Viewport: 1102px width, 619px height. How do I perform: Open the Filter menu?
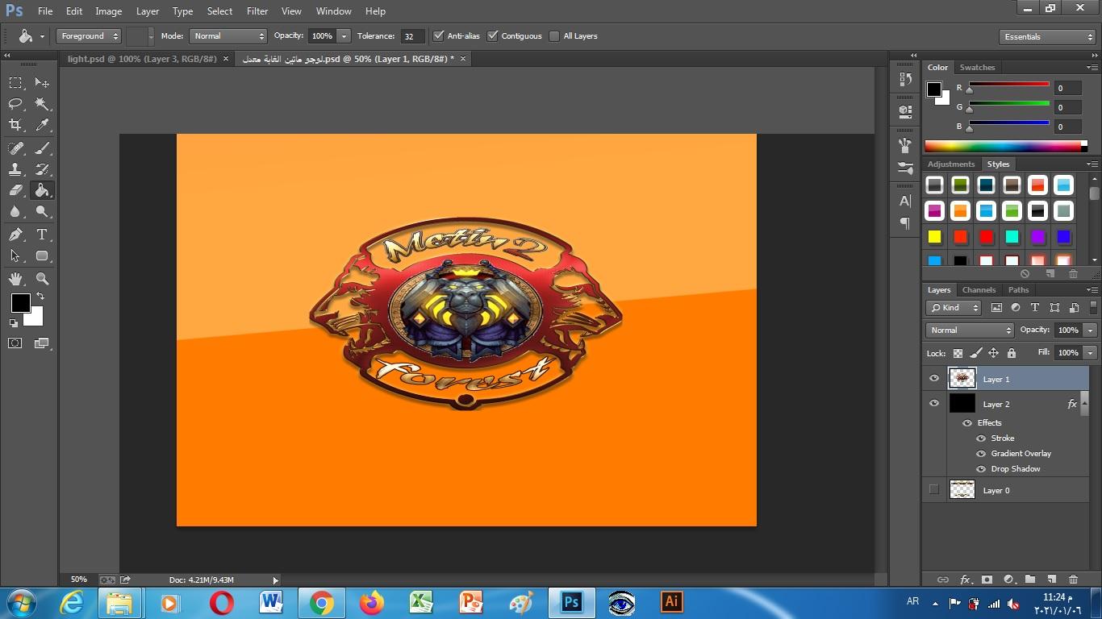[x=257, y=11]
